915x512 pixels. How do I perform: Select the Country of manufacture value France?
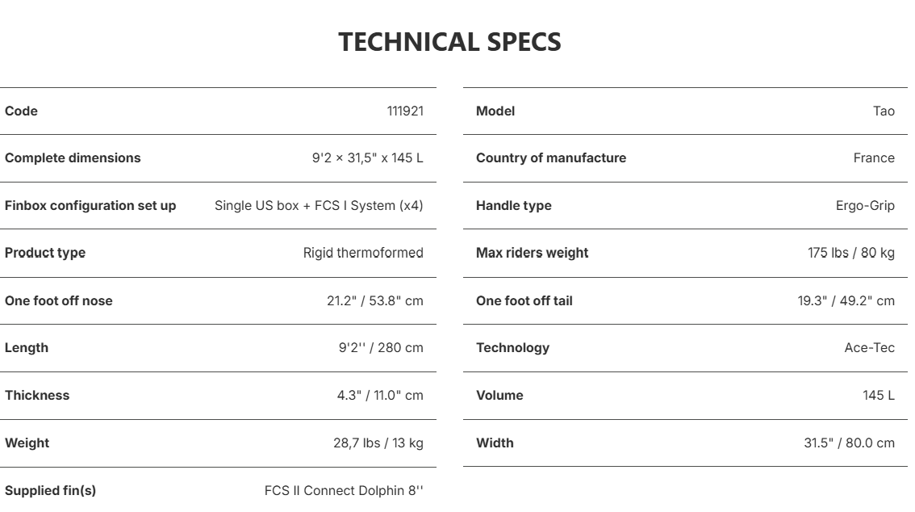click(874, 157)
